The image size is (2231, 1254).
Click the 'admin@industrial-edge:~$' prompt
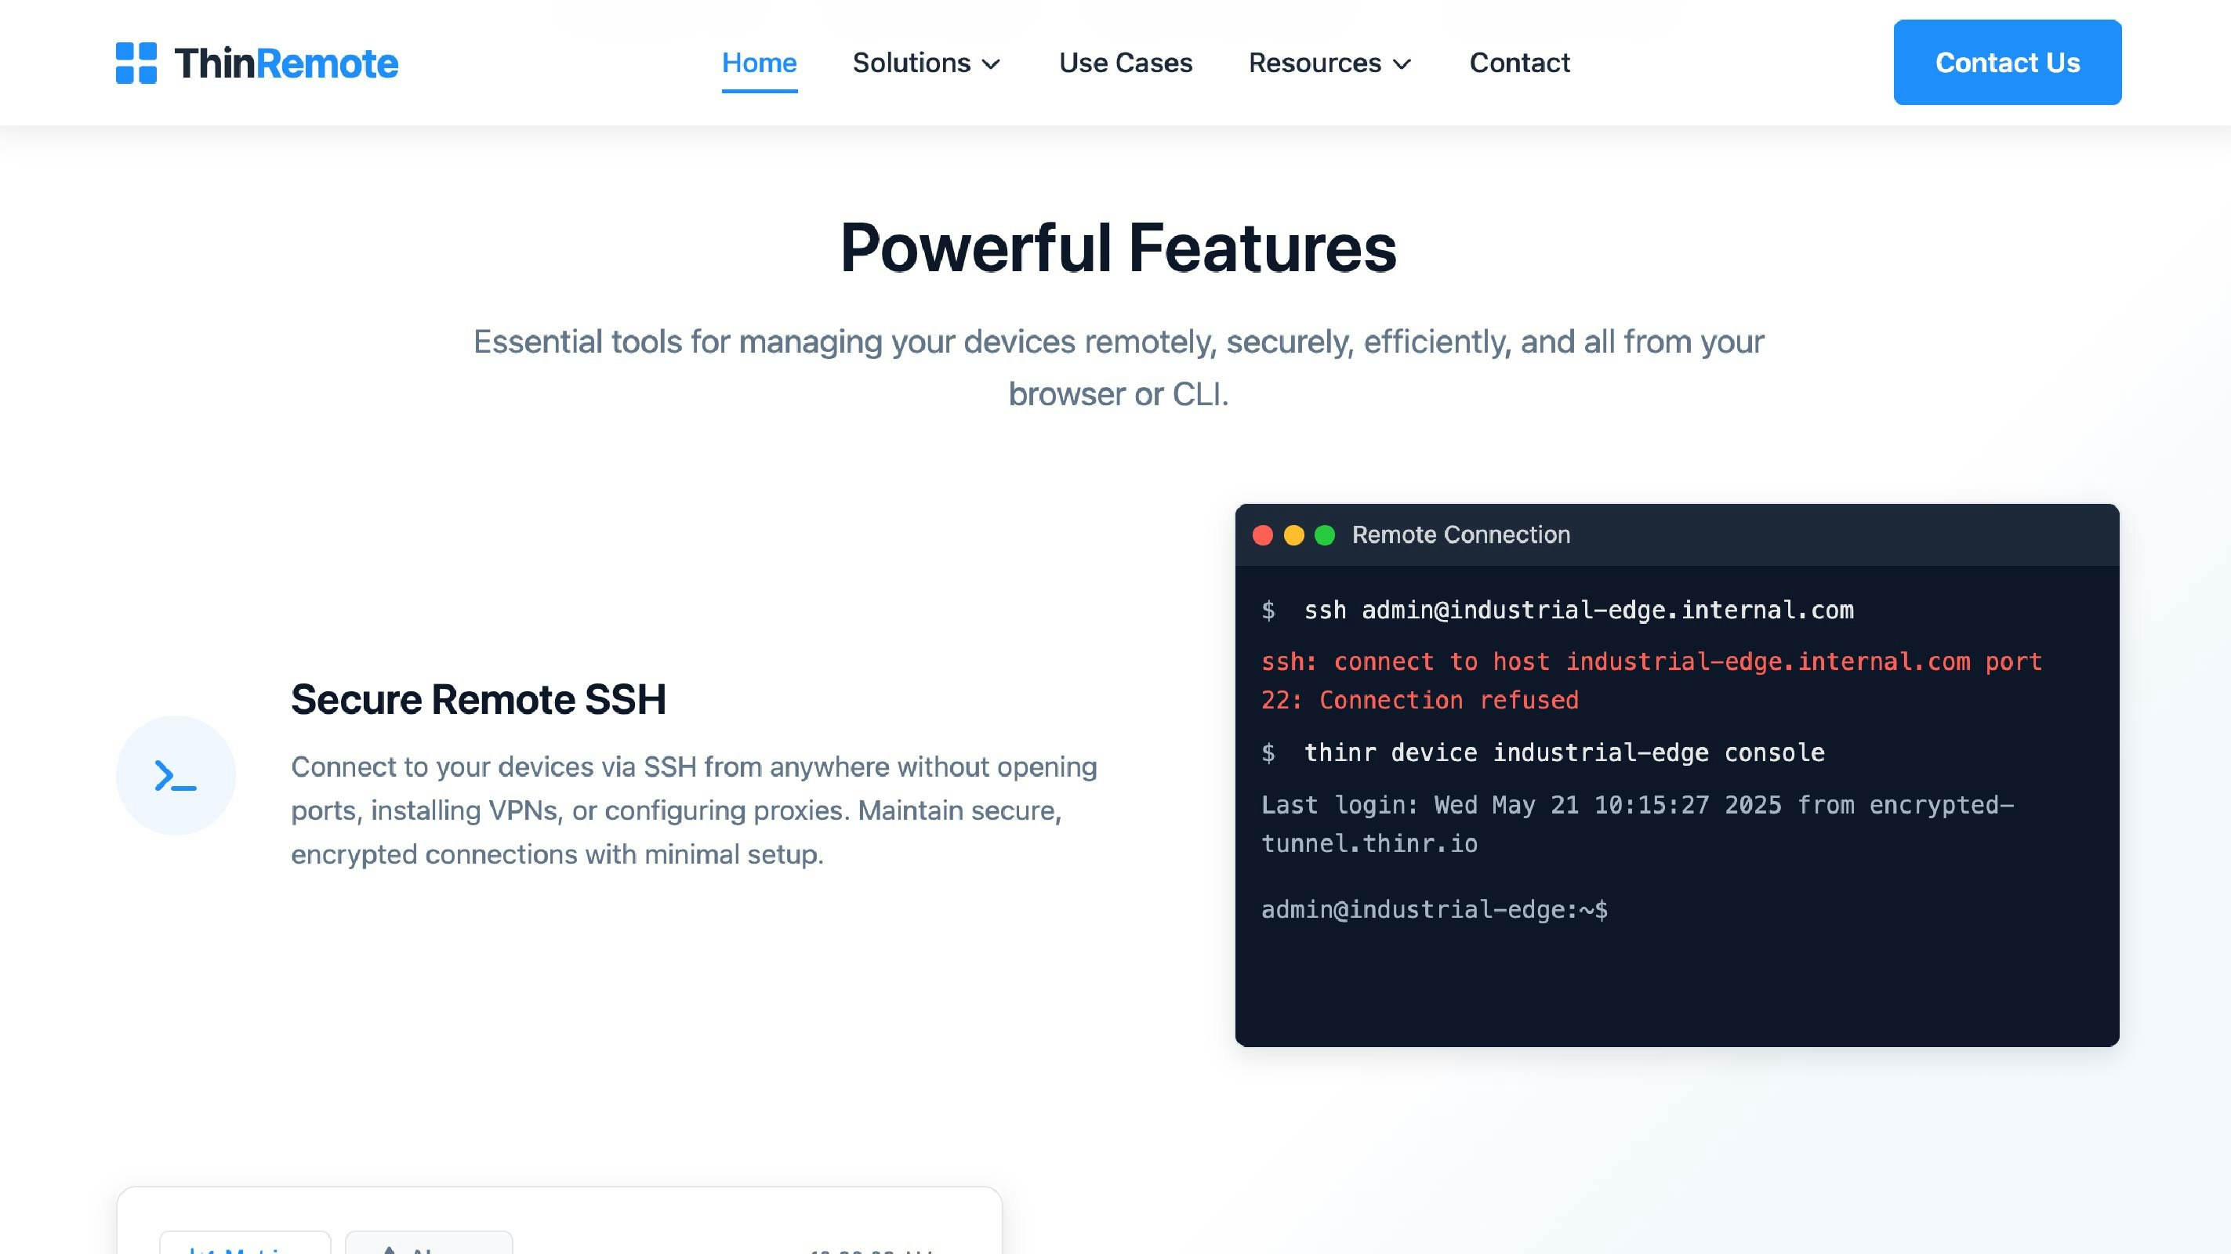click(1435, 909)
